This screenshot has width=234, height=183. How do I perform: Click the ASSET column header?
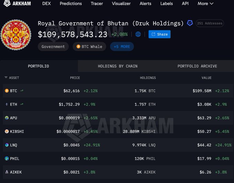click(x=14, y=78)
